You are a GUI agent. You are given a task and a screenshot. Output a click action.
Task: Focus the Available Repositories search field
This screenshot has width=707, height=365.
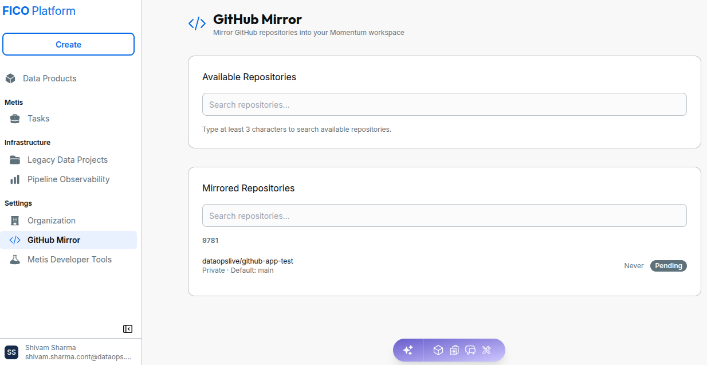[x=445, y=104]
